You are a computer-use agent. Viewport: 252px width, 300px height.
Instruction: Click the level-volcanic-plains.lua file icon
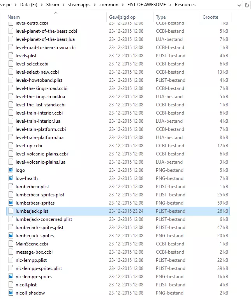pos(11,162)
